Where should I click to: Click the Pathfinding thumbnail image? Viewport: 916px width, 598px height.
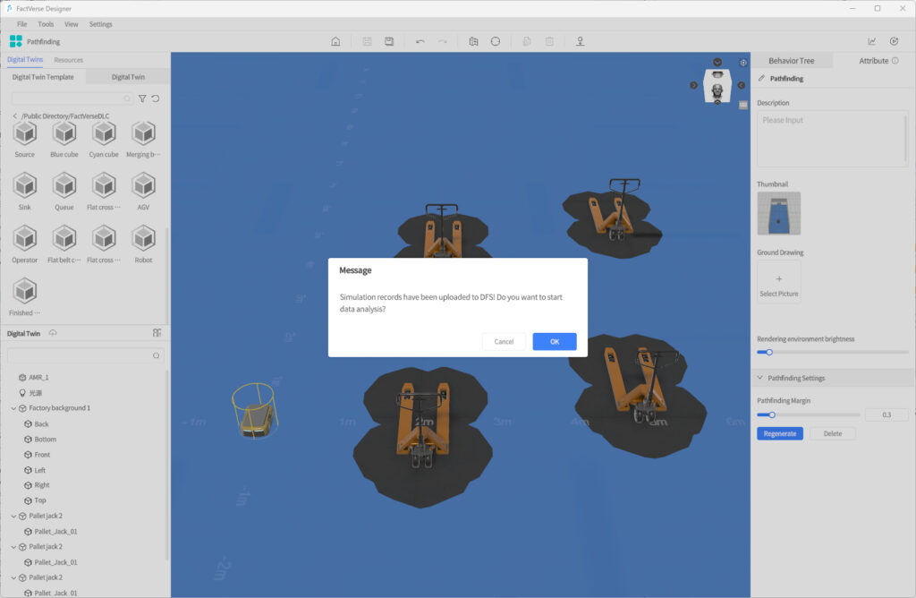[779, 213]
